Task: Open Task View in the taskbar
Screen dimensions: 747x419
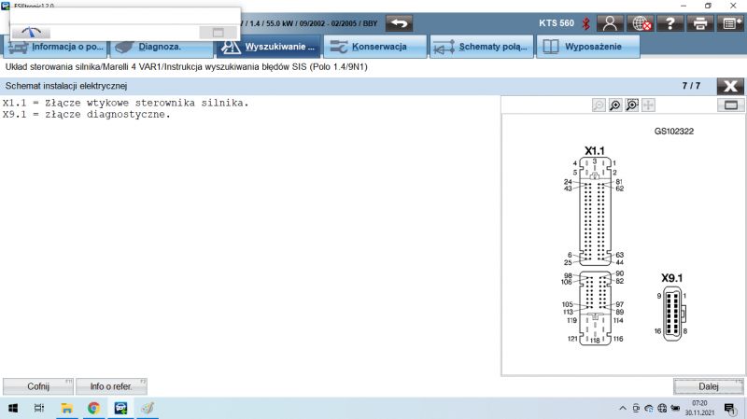Action: coord(39,408)
